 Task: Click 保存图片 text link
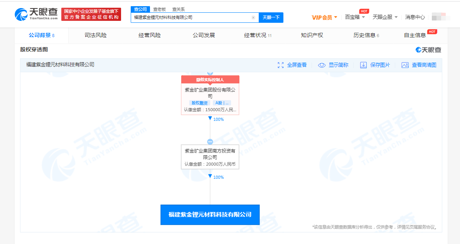(x=380, y=65)
